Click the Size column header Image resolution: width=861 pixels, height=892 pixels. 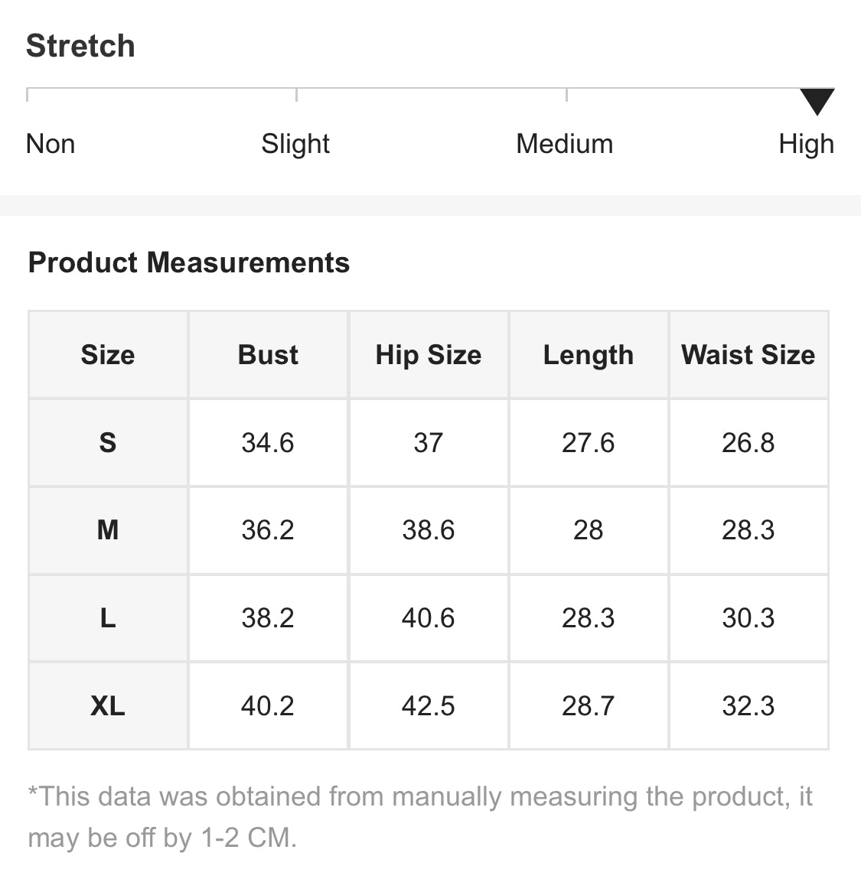tap(108, 355)
